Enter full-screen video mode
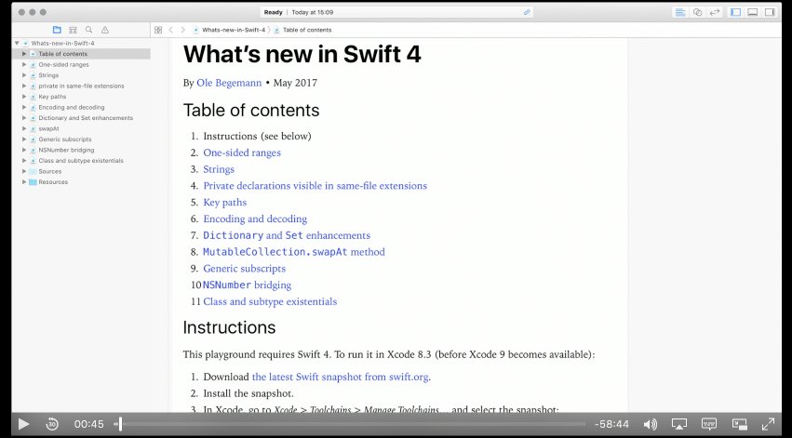This screenshot has width=792, height=438. pos(768,424)
